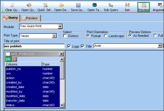Image resolution: width=164 pixels, height=111 pixels.
Task: Select the created_by column row
Action: [33, 82]
